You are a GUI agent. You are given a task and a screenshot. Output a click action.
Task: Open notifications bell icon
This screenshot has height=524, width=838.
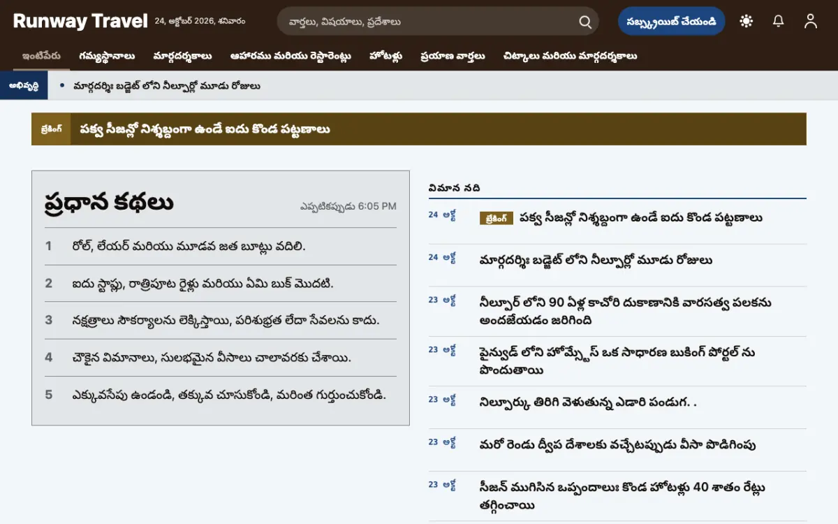tap(779, 21)
